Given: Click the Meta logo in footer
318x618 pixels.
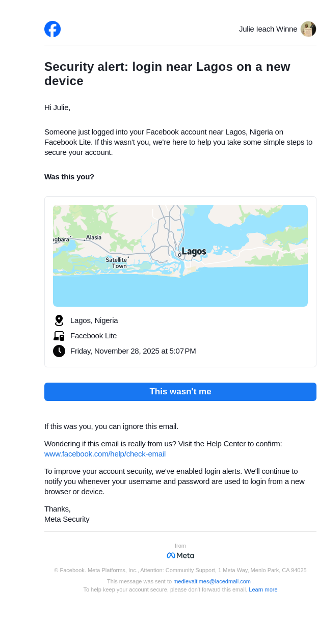Looking at the screenshot, I should click(180, 555).
